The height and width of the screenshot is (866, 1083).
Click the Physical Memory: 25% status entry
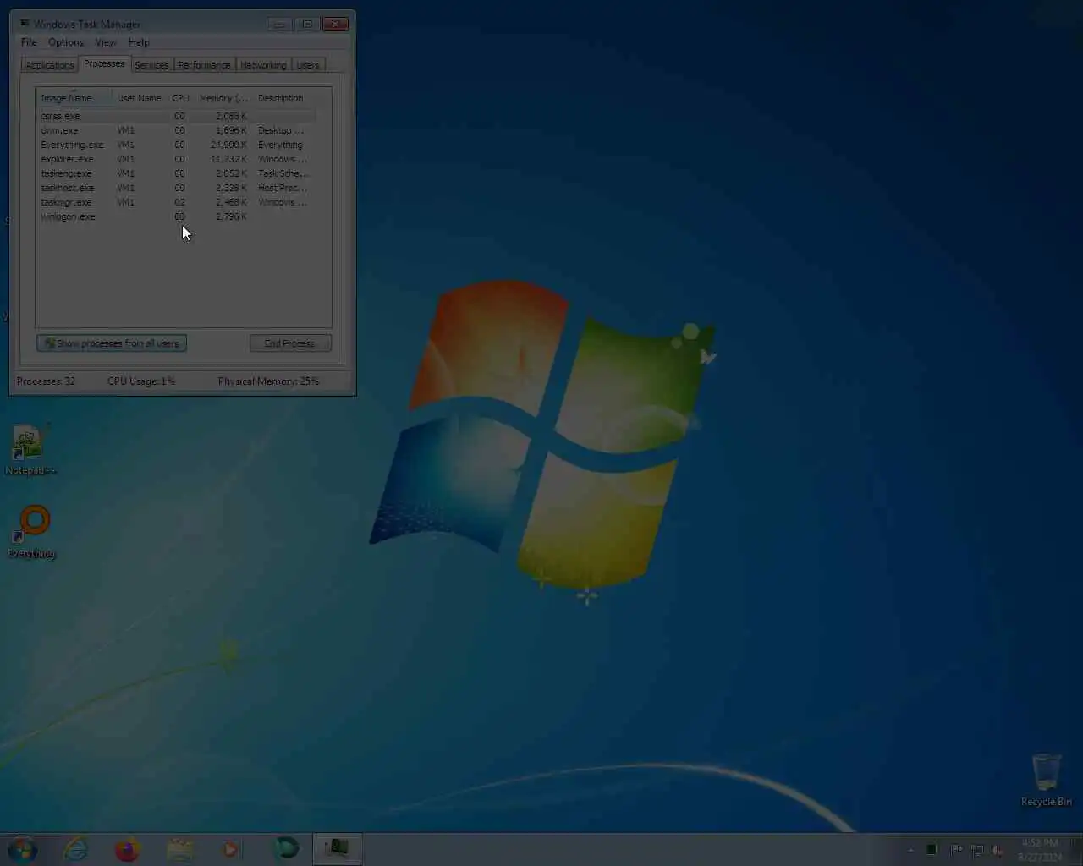pyautogui.click(x=268, y=381)
